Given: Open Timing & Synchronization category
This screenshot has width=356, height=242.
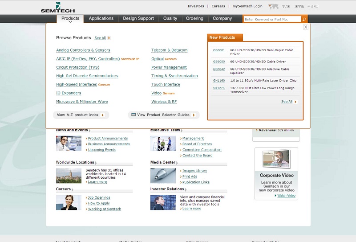Looking at the screenshot, I should 174,76.
